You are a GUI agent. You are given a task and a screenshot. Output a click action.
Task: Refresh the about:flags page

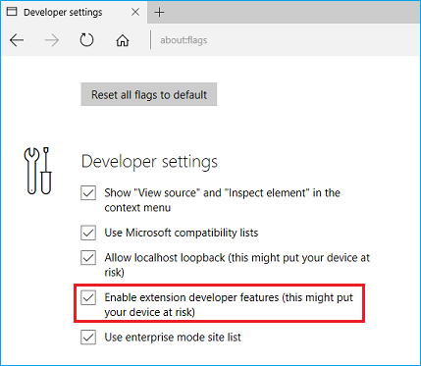coord(86,40)
